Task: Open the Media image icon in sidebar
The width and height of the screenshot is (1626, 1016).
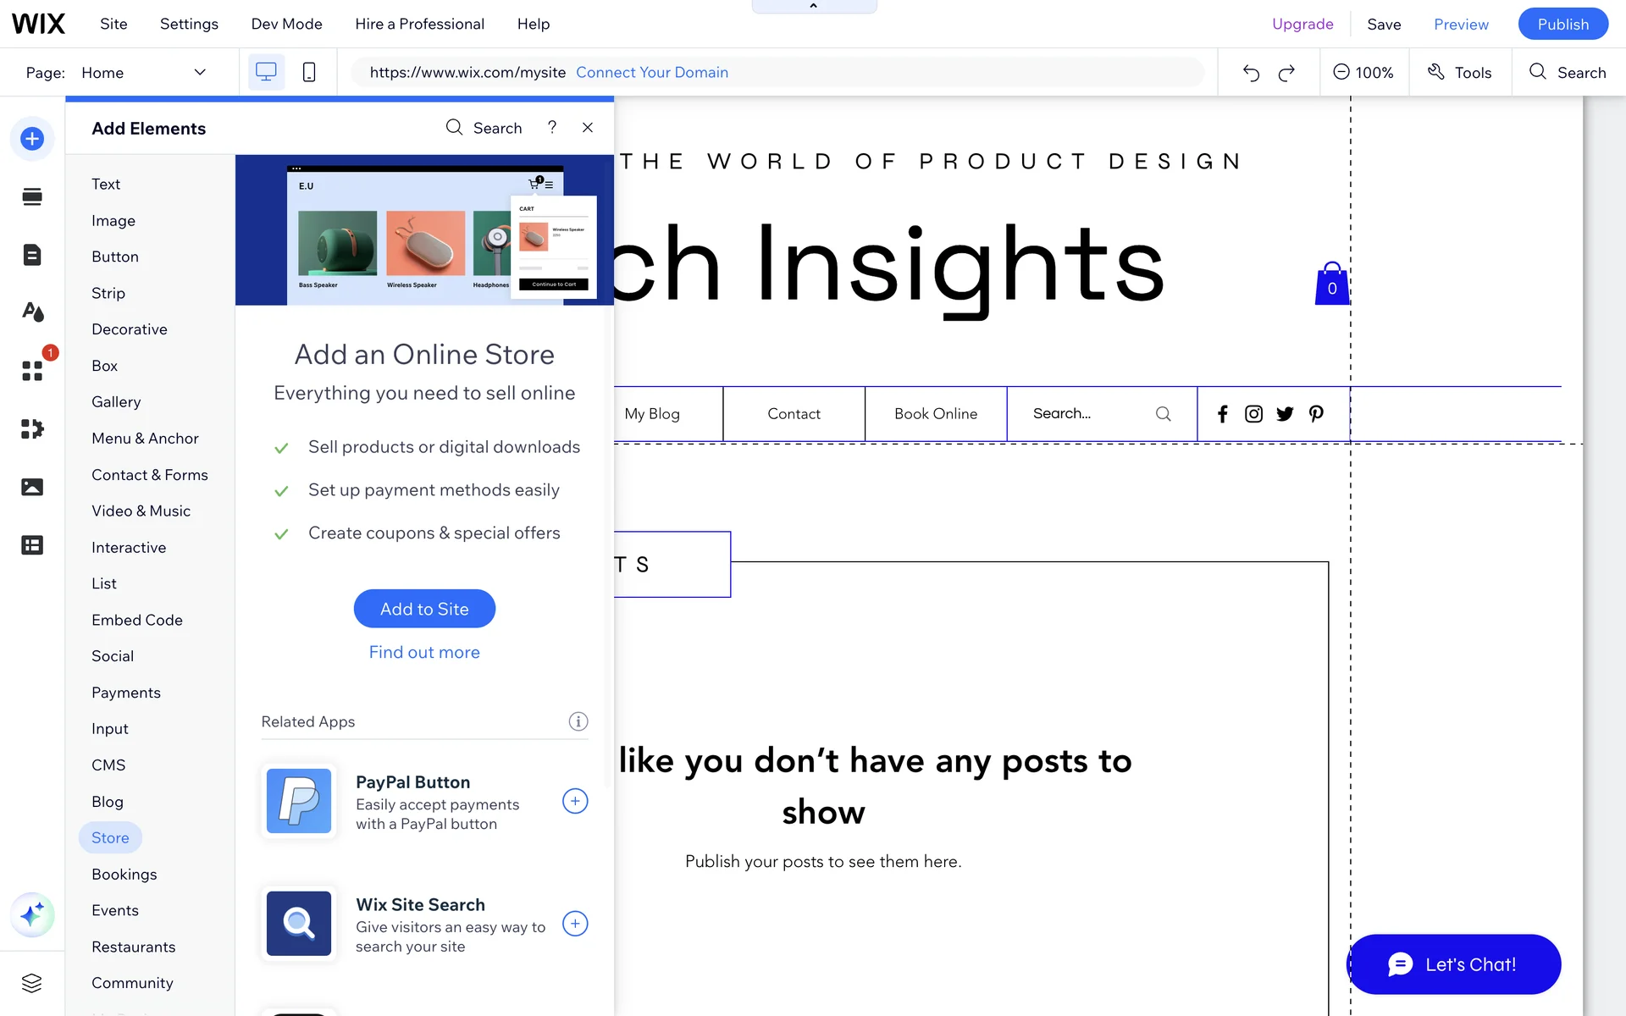Action: click(32, 487)
